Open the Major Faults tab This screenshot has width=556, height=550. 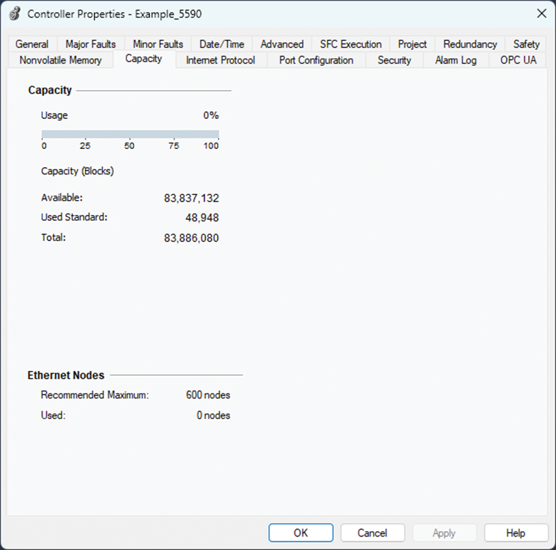(90, 44)
